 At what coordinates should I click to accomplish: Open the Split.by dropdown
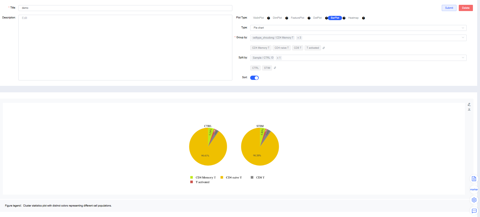coord(358,58)
